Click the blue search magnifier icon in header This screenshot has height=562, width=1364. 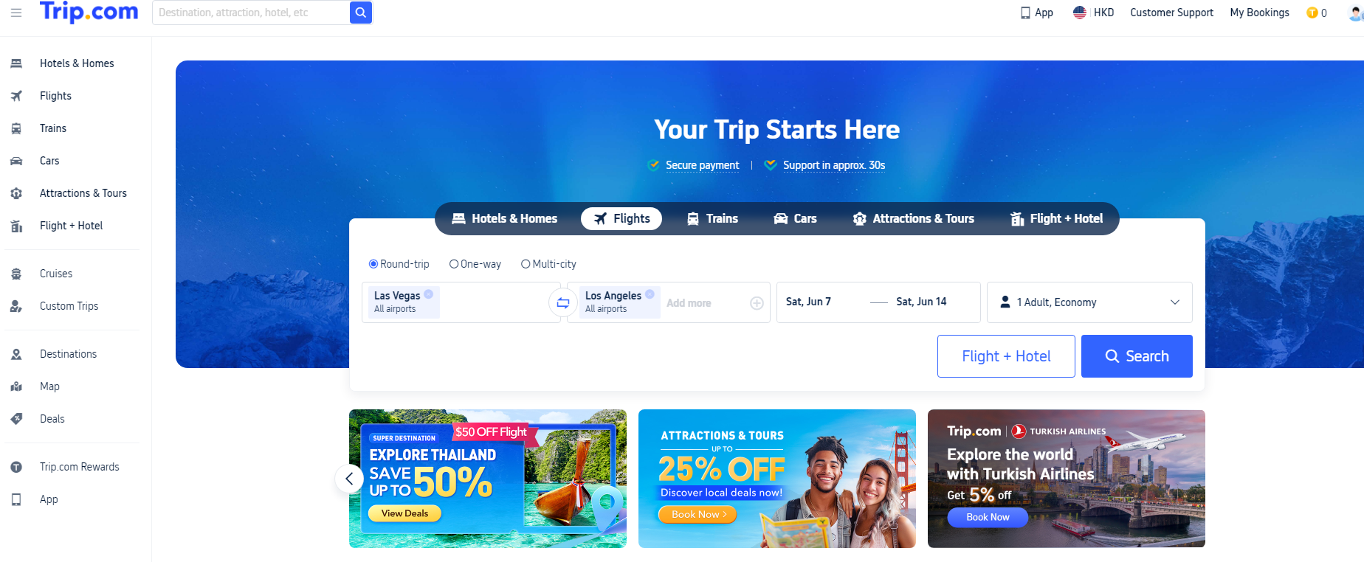pyautogui.click(x=360, y=13)
